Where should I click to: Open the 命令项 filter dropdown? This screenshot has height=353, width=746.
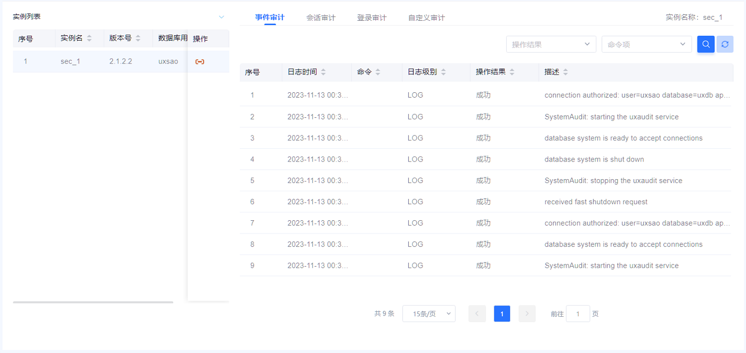(646, 44)
